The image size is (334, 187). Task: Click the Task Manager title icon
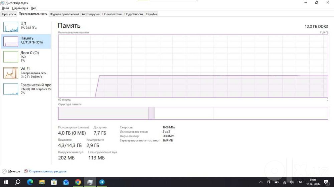[3, 3]
